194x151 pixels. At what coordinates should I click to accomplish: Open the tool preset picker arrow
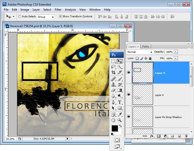click(x=13, y=16)
